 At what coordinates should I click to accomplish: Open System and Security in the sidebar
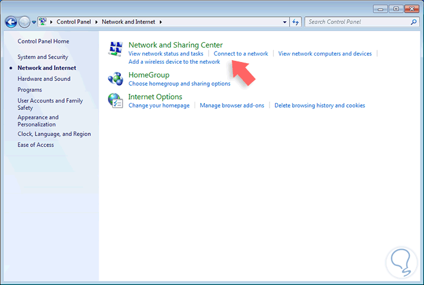[43, 57]
